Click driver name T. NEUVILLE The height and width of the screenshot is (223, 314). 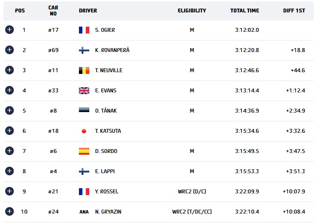pyautogui.click(x=109, y=70)
